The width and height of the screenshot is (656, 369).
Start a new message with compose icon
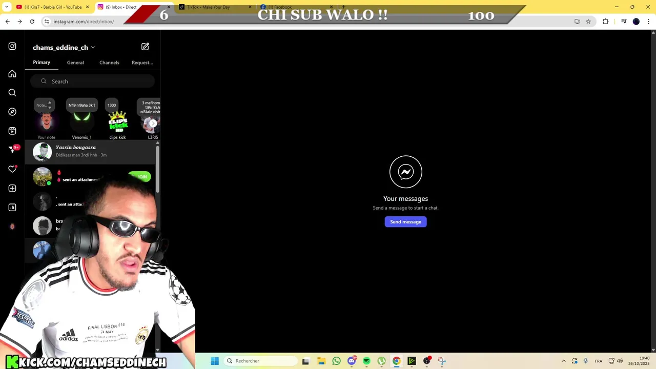tap(145, 47)
